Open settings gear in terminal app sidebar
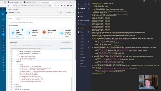This screenshot has width=161, height=91. tap(78, 4)
